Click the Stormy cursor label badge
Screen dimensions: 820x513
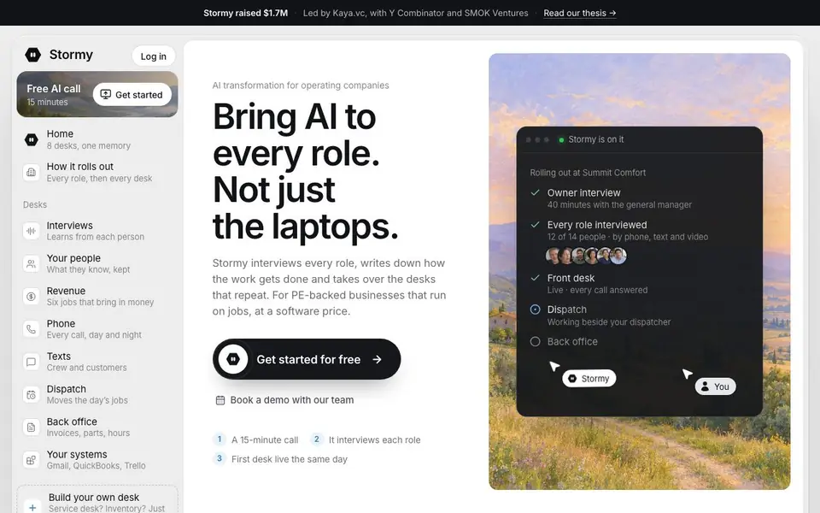click(589, 379)
